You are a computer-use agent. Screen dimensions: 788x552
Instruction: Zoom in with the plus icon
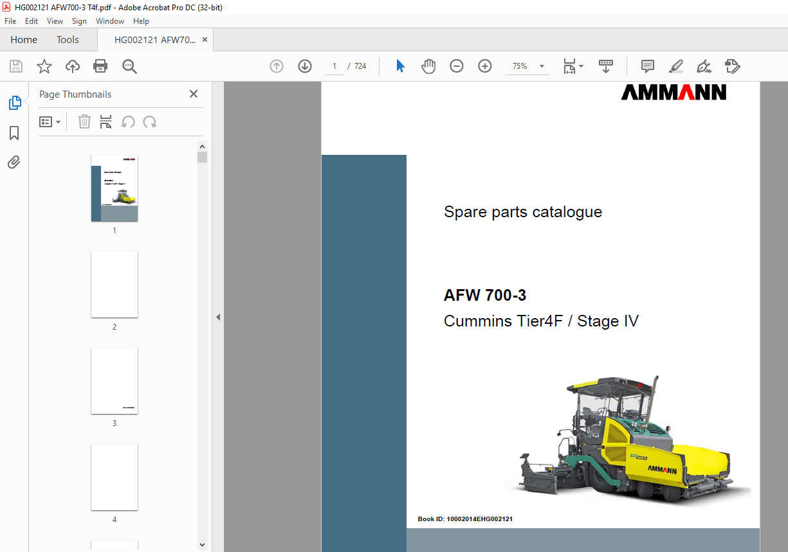(485, 66)
